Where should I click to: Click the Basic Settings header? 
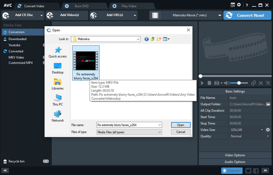(x=235, y=91)
